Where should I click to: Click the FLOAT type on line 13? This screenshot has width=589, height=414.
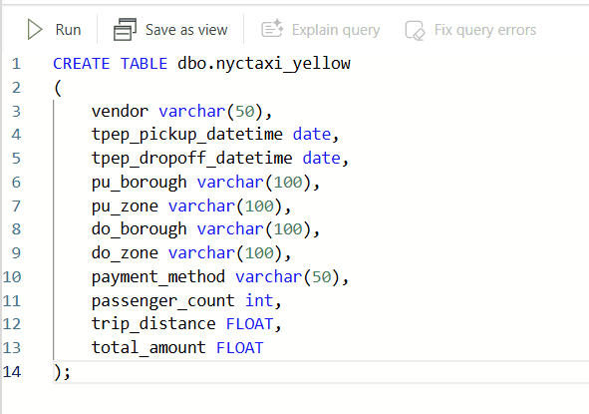240,348
